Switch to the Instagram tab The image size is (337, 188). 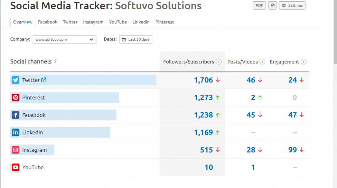[93, 22]
